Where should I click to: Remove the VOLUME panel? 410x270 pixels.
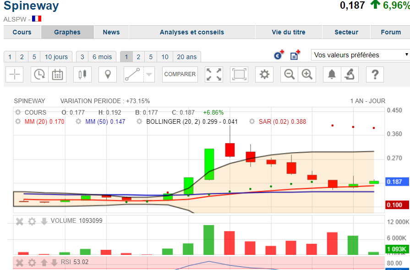(x=20, y=221)
